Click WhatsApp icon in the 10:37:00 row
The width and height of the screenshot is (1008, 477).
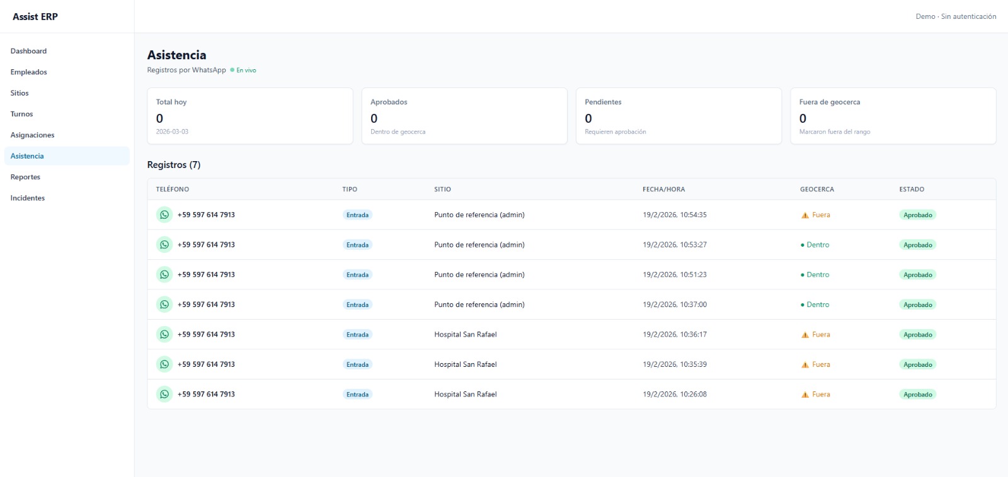164,305
